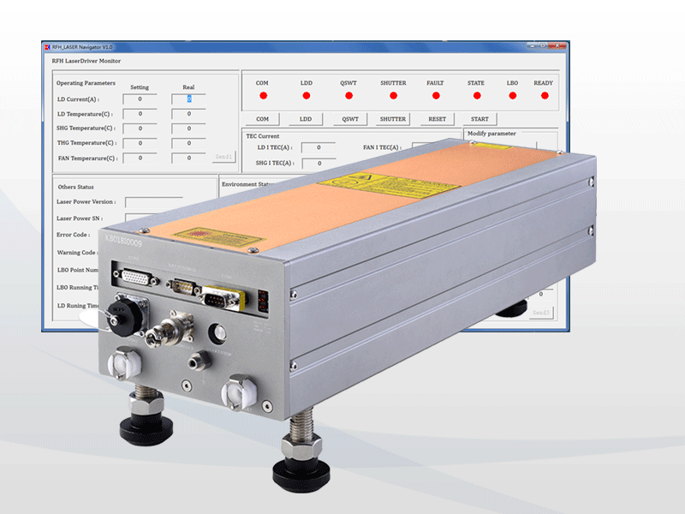685x514 pixels.
Task: Click the red SHUTTER status indicator light
Action: 393,96
